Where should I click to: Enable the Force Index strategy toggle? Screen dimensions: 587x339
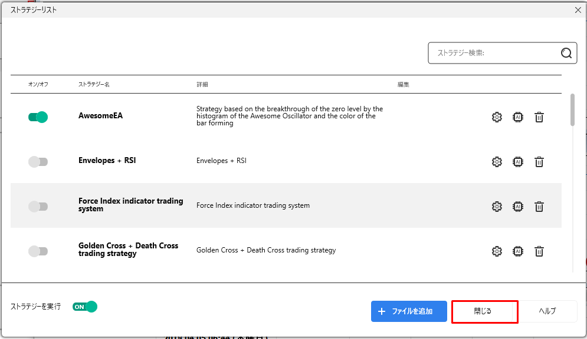[x=38, y=207]
